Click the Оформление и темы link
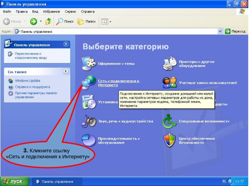 coord(116,64)
